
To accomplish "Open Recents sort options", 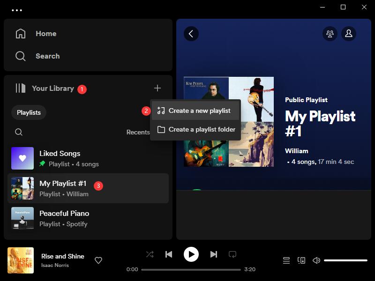I will click(x=138, y=132).
